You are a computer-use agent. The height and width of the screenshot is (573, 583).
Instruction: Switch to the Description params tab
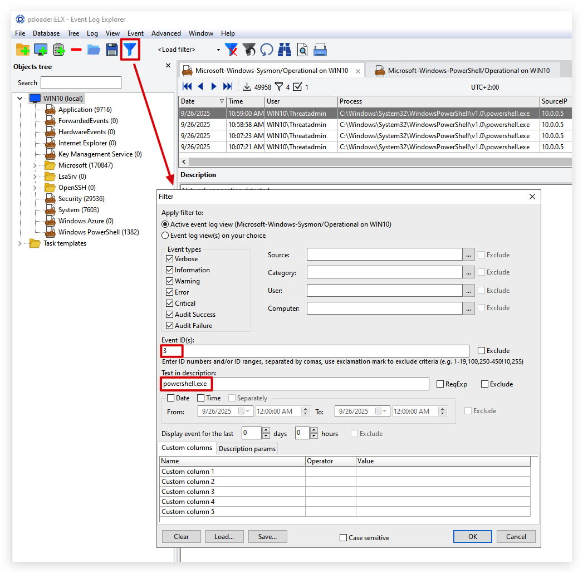[x=247, y=448]
